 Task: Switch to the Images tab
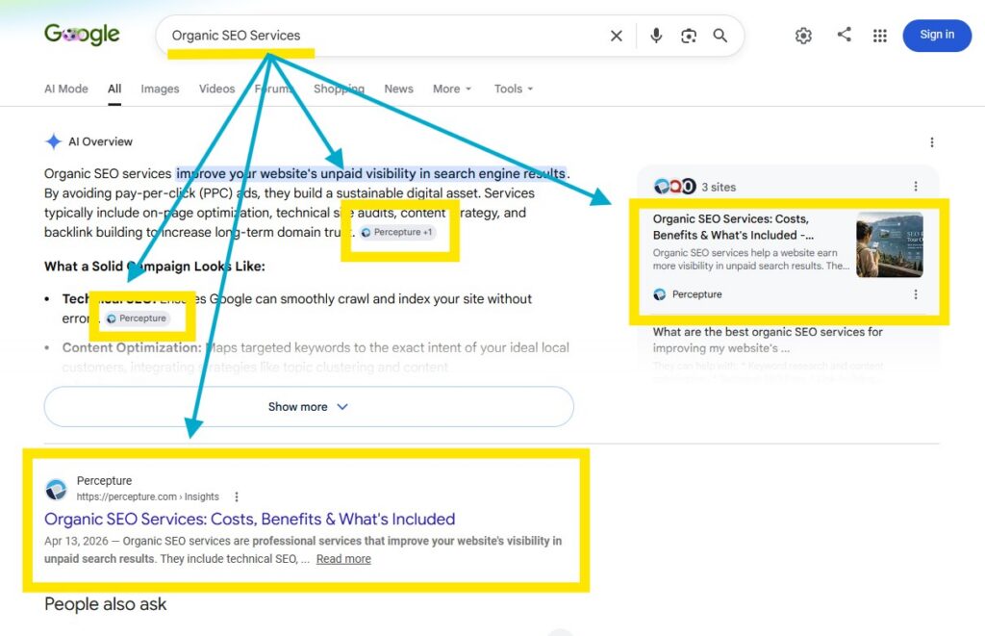click(160, 89)
